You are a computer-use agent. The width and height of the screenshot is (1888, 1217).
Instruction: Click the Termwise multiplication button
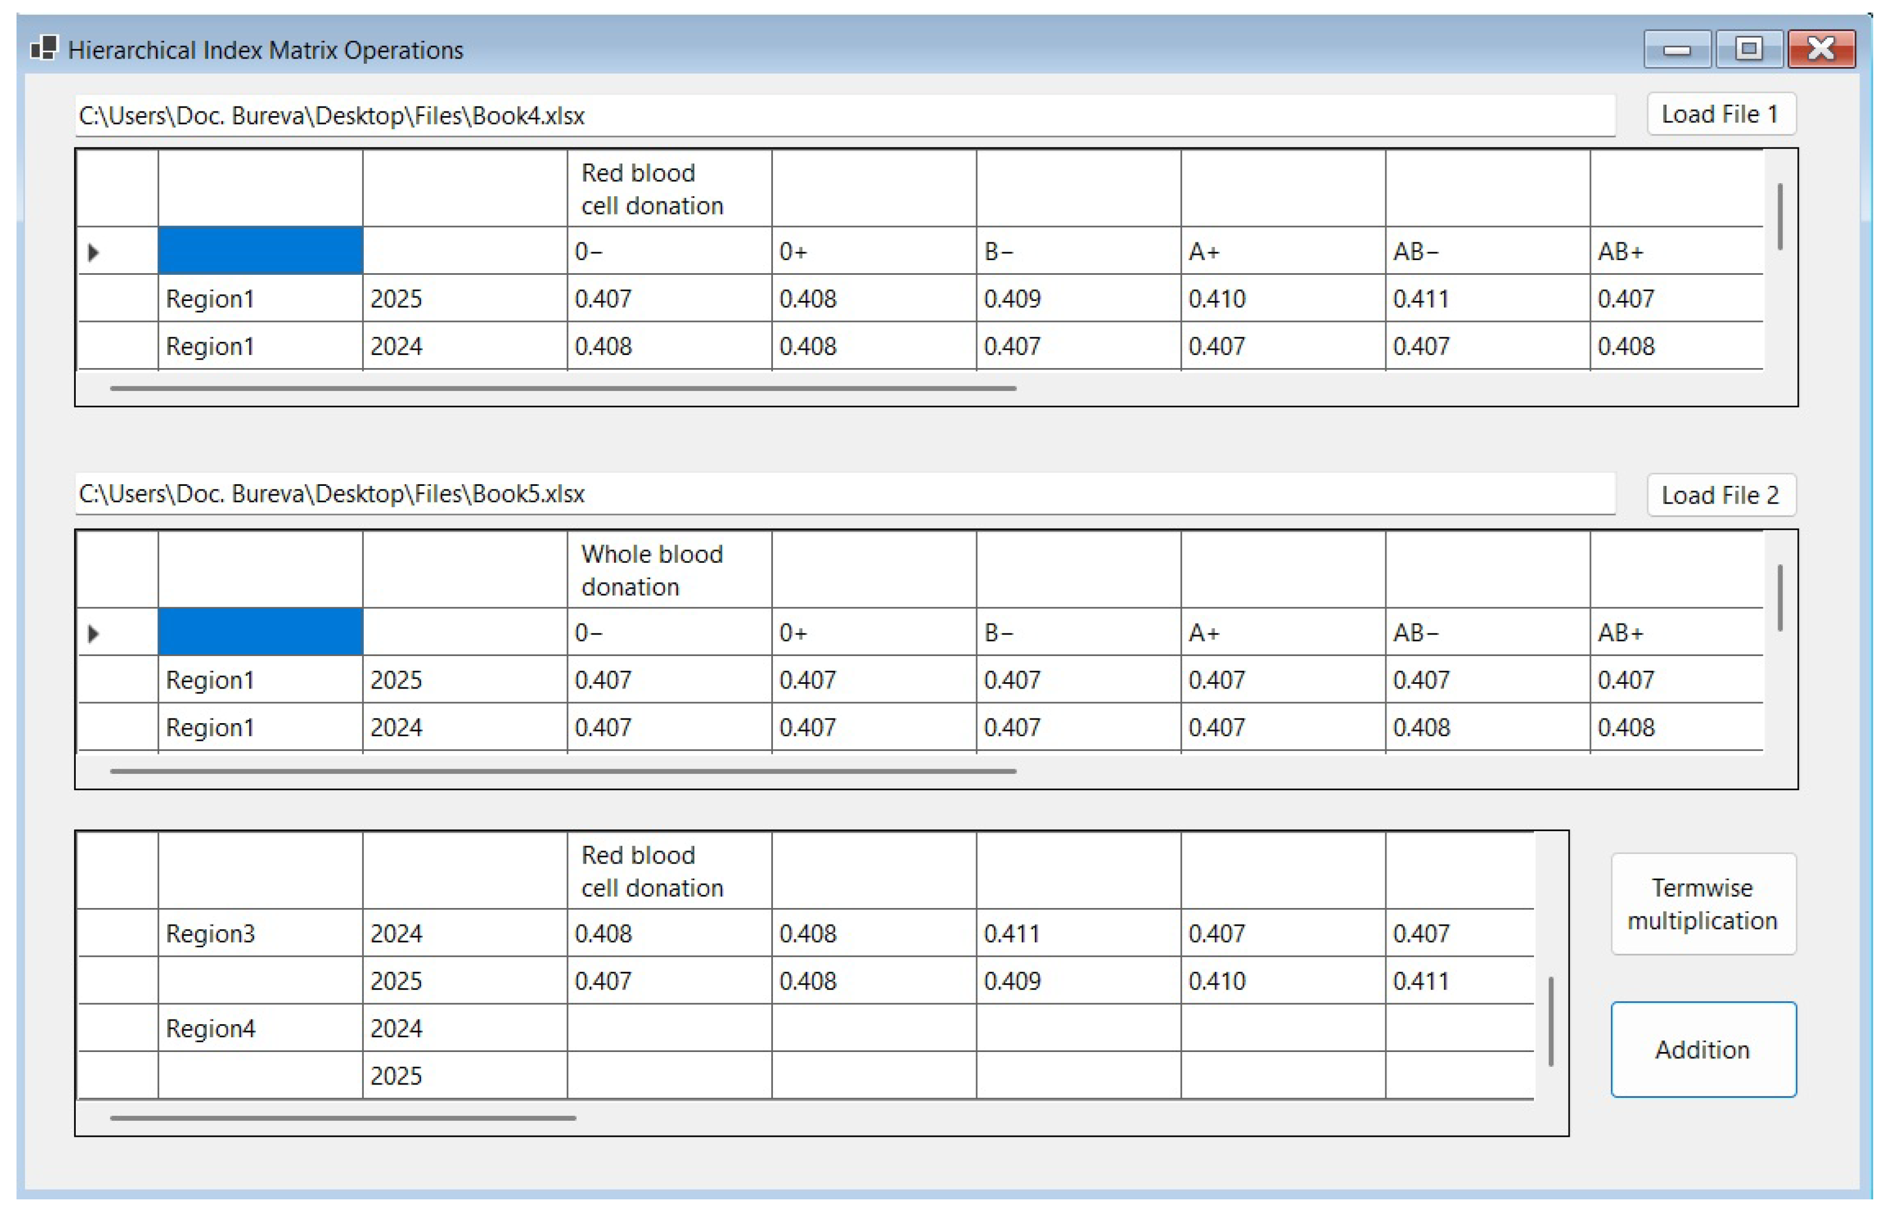tap(1702, 904)
